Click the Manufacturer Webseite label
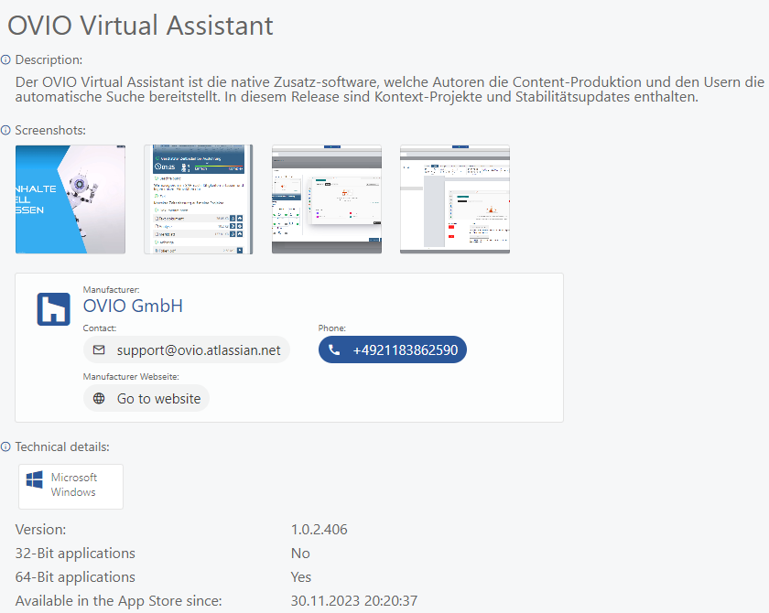 (x=131, y=377)
